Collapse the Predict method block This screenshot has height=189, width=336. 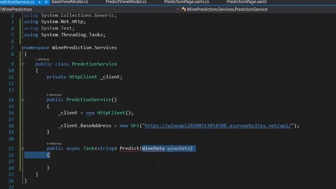click(23, 149)
